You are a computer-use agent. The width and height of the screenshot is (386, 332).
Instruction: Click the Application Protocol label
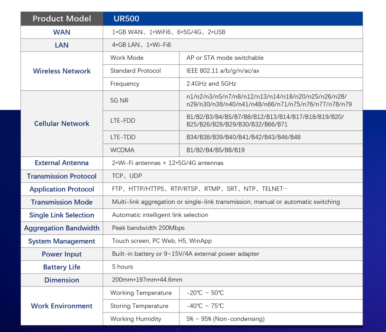[62, 189]
